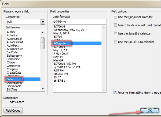The width and height of the screenshot is (161, 117).
Task: Check Use the Hijri/Lunar calendar
Action: click(x=115, y=17)
